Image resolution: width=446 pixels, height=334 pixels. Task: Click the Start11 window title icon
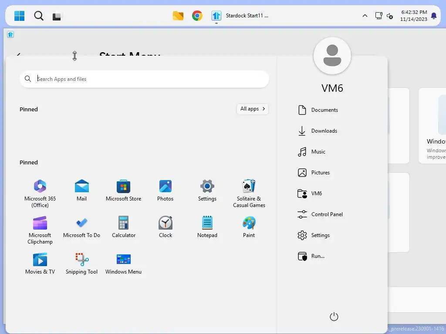[10, 34]
